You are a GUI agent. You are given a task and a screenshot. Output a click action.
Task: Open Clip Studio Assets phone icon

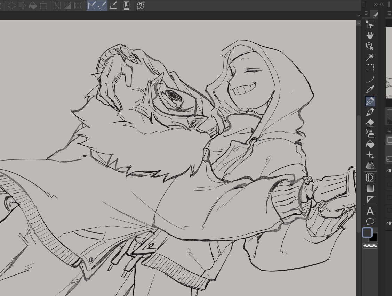pyautogui.click(x=127, y=6)
